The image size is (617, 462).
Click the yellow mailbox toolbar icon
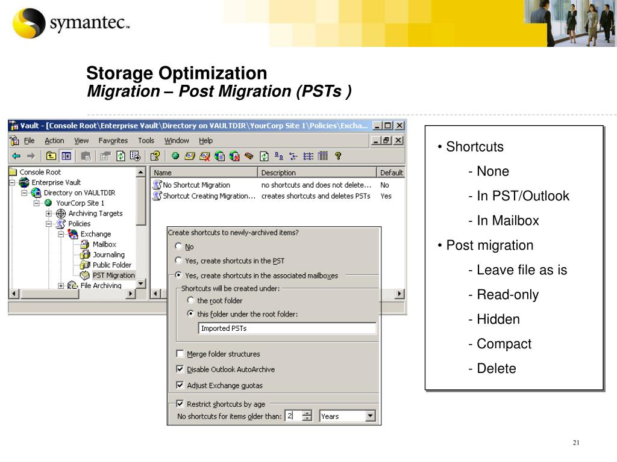pyautogui.click(x=190, y=156)
